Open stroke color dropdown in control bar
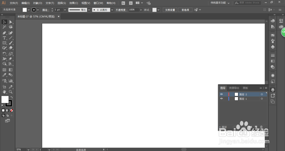 (38, 10)
